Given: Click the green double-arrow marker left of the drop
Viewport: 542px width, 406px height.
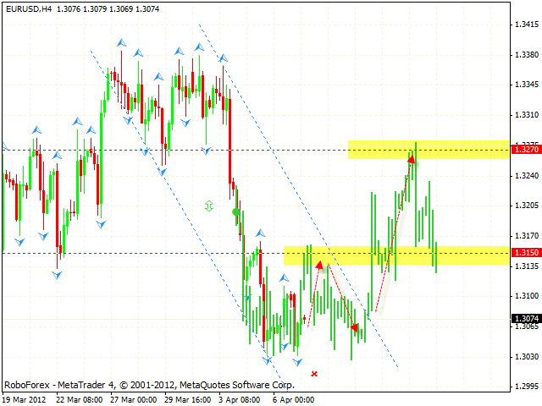Looking at the screenshot, I should tap(208, 205).
